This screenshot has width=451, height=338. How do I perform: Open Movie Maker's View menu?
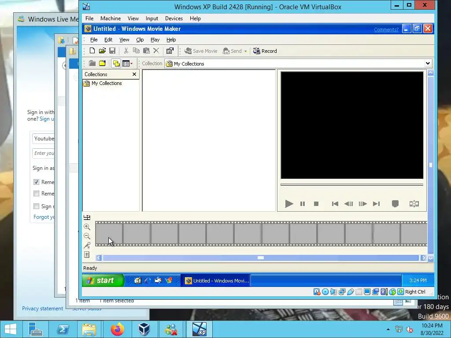pyautogui.click(x=124, y=40)
